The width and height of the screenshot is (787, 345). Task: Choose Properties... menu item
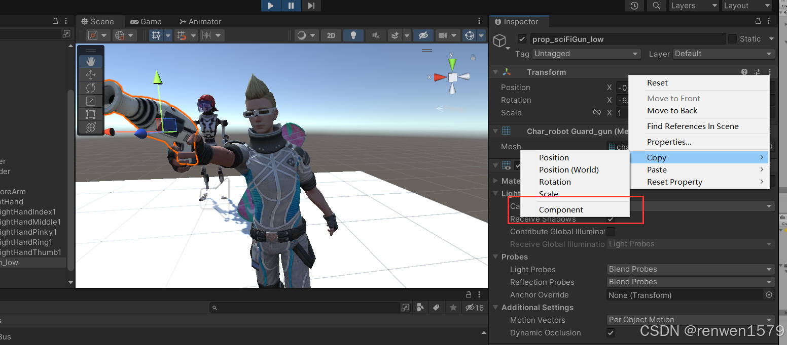tap(699, 142)
